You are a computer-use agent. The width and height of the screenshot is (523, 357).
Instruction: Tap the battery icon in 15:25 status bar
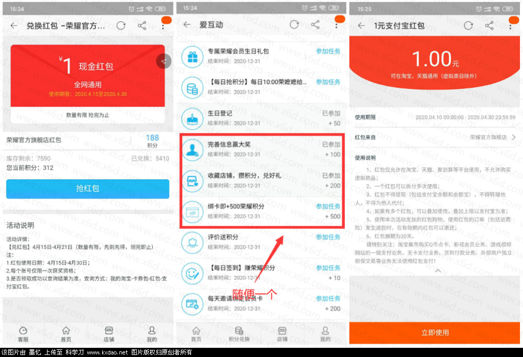(508, 9)
